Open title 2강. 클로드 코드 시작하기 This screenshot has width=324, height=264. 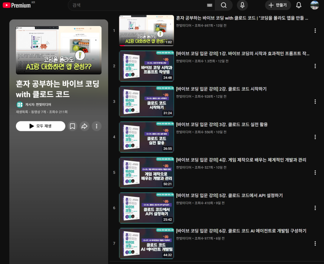(221, 89)
